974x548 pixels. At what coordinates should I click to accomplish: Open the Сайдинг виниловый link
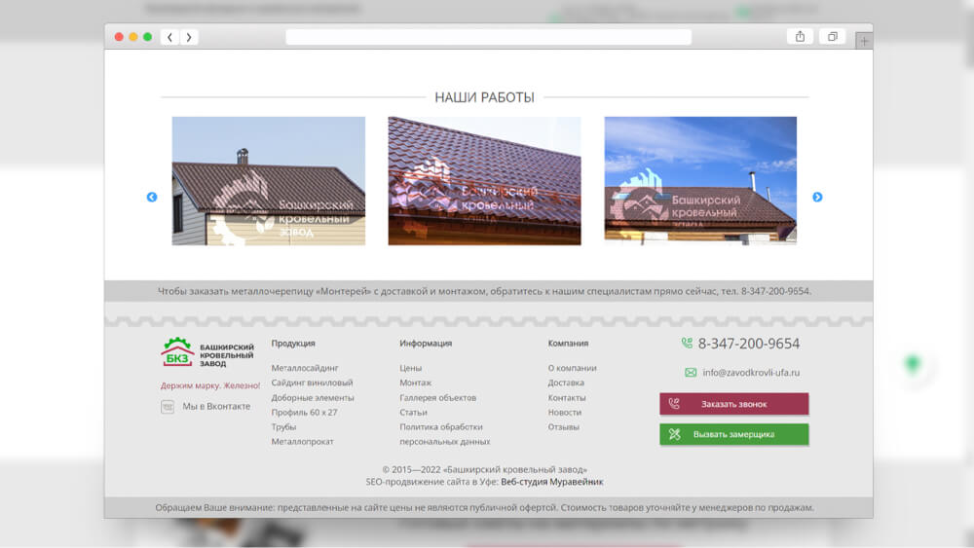pyautogui.click(x=312, y=383)
